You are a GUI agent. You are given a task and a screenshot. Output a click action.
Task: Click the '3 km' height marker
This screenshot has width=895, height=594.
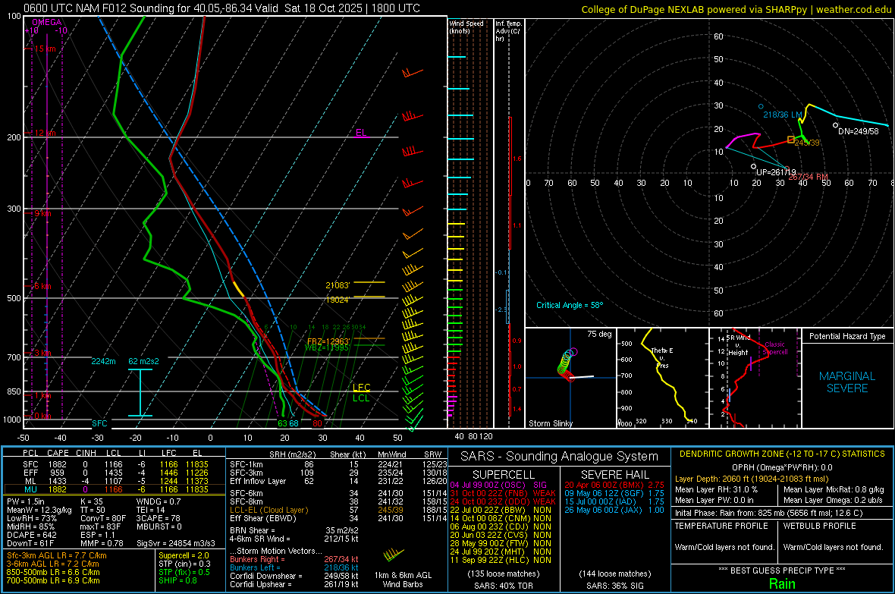[x=42, y=353]
